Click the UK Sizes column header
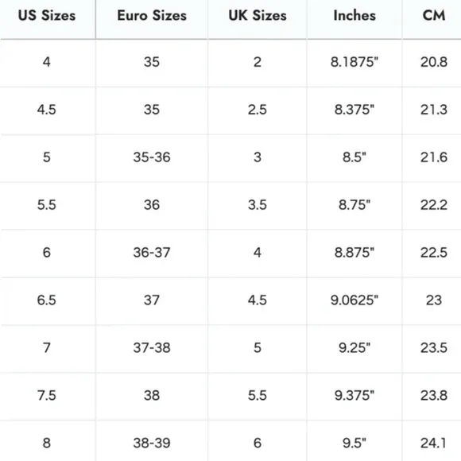Image resolution: width=461 pixels, height=461 pixels. [x=258, y=15]
